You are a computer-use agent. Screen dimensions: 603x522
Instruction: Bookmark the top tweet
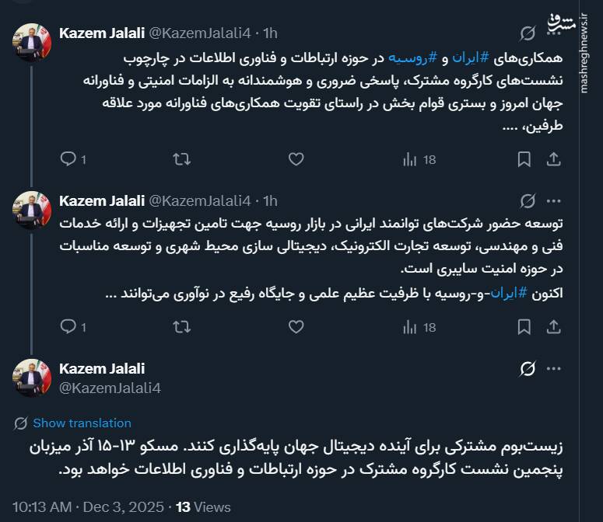[x=524, y=159]
